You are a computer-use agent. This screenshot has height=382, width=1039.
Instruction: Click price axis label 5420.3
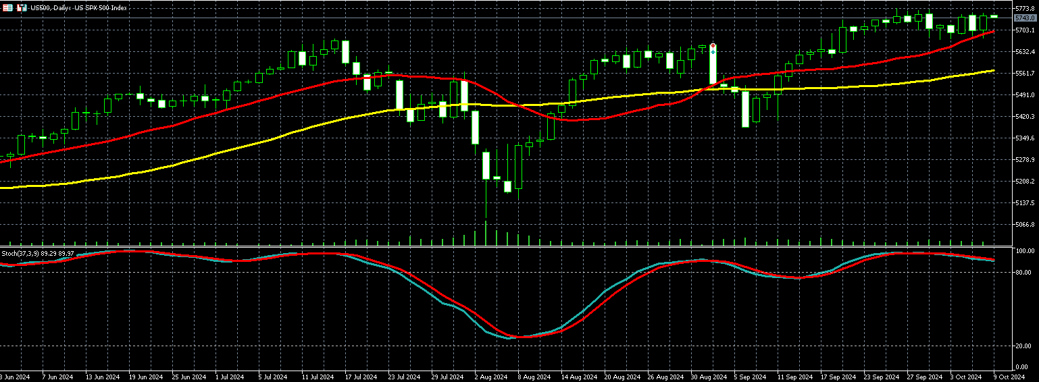coord(1025,117)
